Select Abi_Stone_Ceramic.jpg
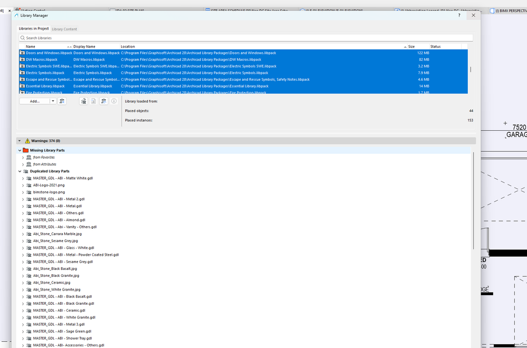Viewport: 527px width, 348px height. coord(52,283)
